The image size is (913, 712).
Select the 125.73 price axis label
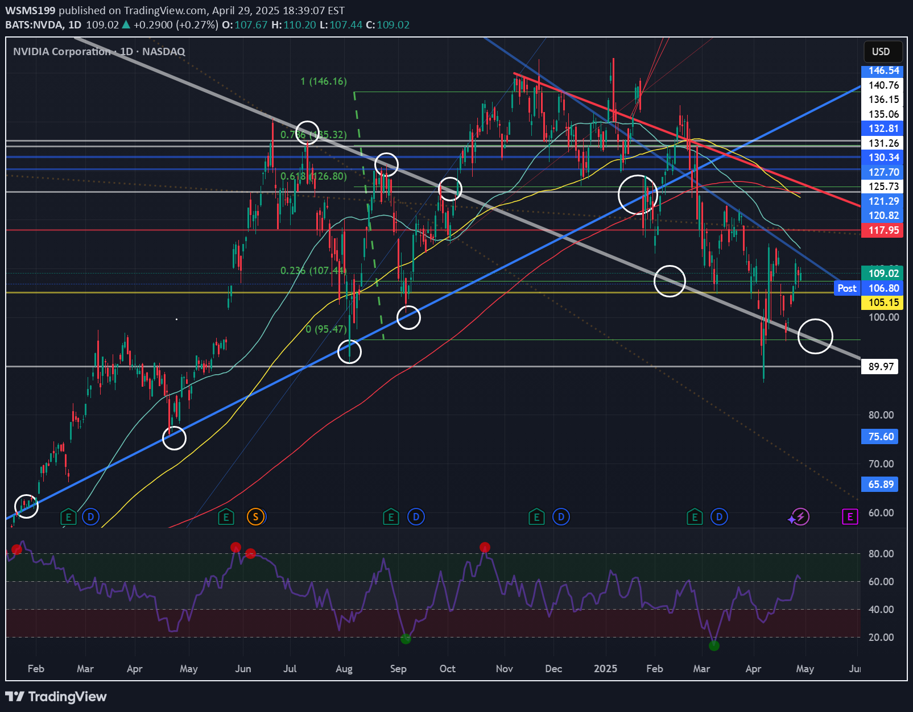pyautogui.click(x=882, y=187)
